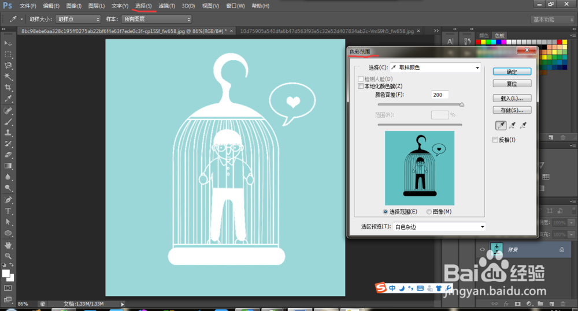Select the Move tool
This screenshot has width=578, height=311.
8,43
